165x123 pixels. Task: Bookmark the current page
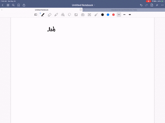click(19, 5)
